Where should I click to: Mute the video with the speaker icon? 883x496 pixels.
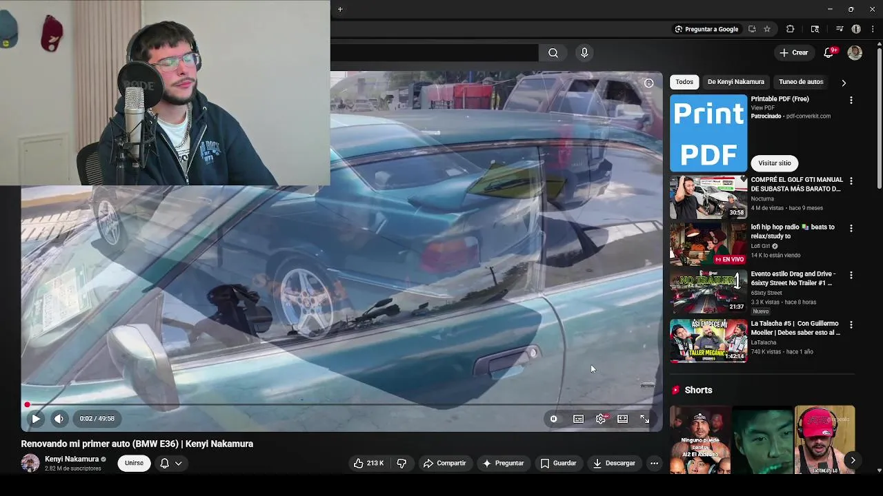click(x=59, y=418)
